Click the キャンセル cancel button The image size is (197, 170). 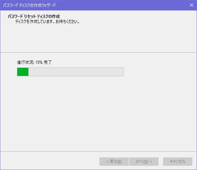point(178,162)
